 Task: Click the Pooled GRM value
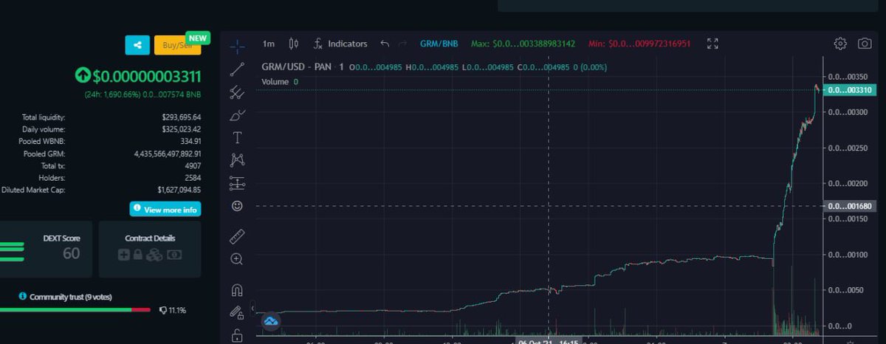point(168,154)
